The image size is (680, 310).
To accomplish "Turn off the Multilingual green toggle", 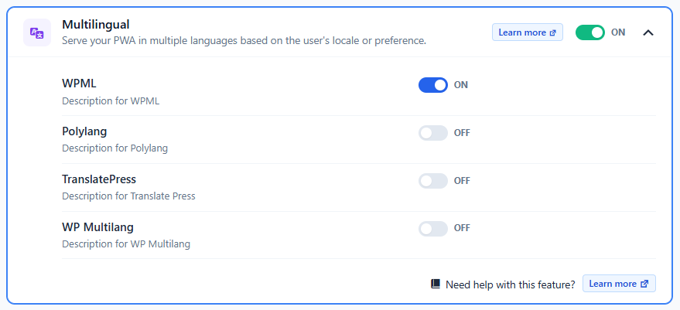I will 589,32.
